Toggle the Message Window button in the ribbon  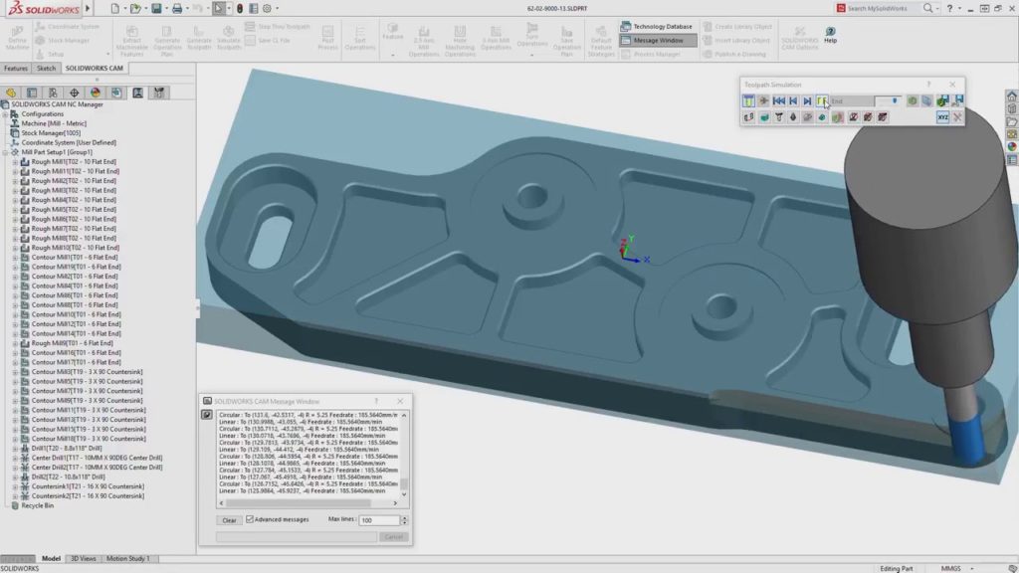[x=654, y=38]
